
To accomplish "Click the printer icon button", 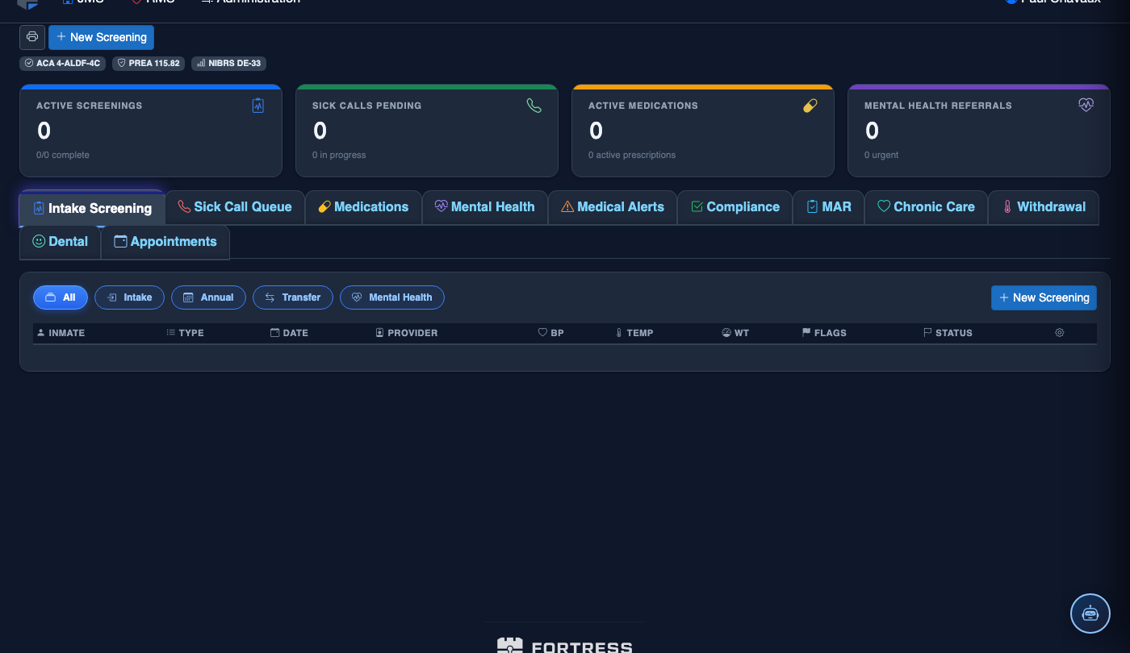I will [x=32, y=37].
